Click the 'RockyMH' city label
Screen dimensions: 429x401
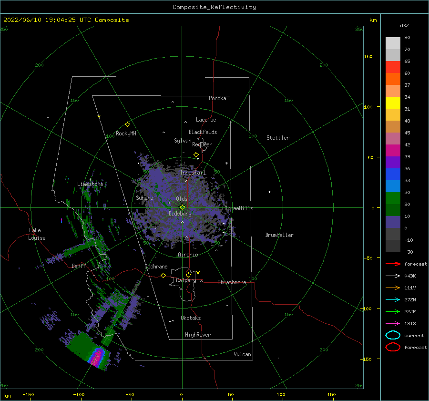pos(126,134)
